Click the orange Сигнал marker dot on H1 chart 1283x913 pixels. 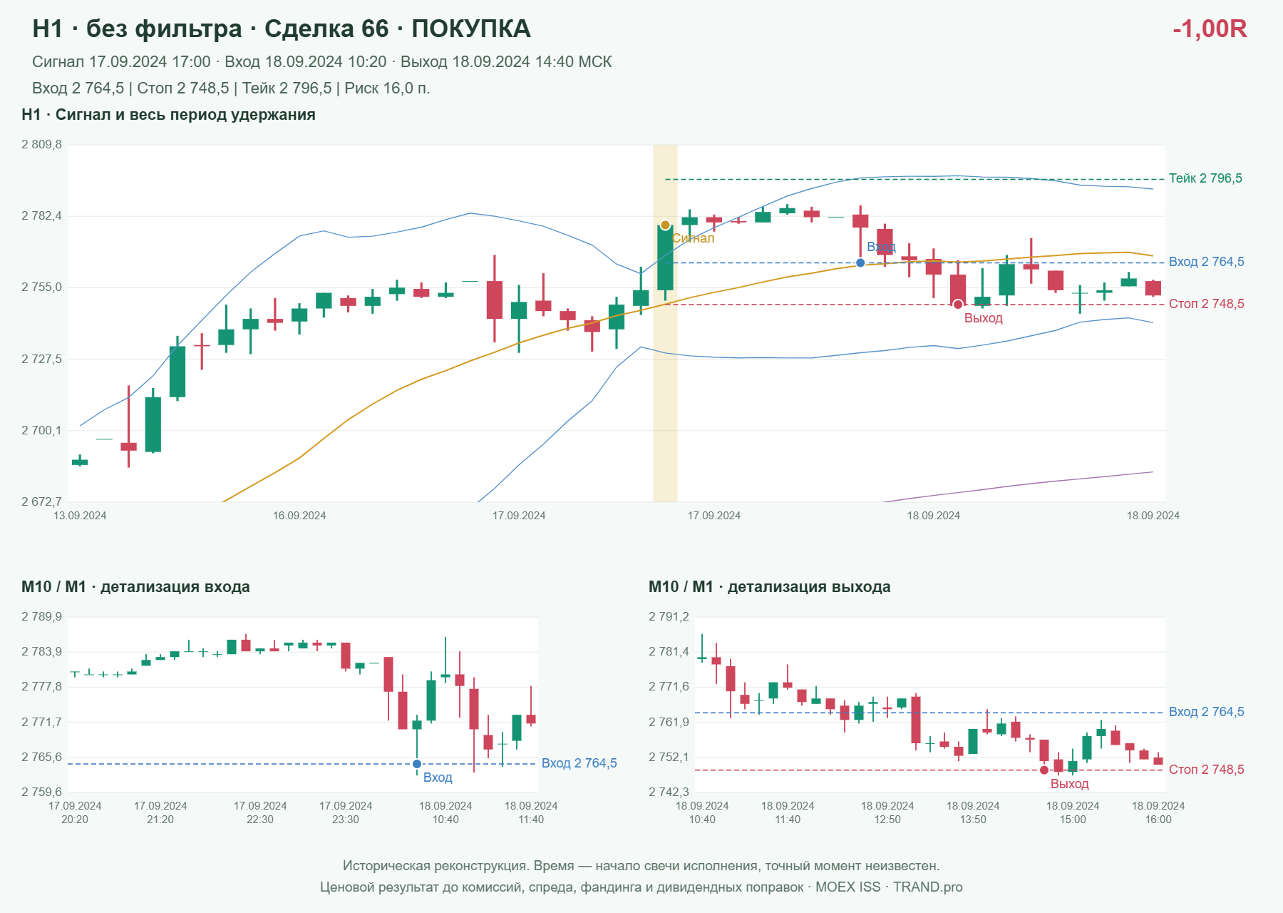click(665, 225)
